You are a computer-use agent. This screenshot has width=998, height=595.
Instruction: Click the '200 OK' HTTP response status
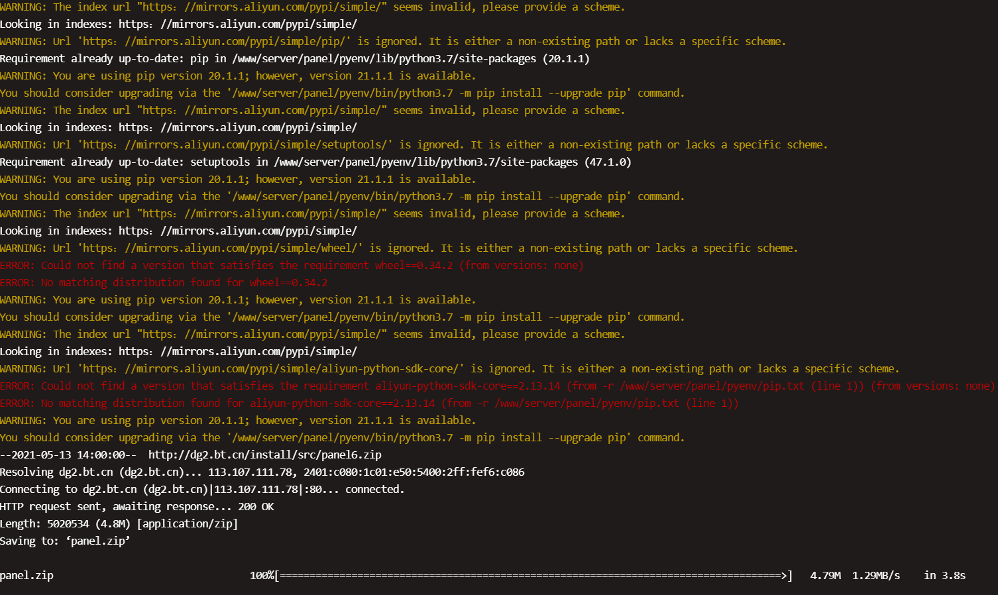point(256,506)
